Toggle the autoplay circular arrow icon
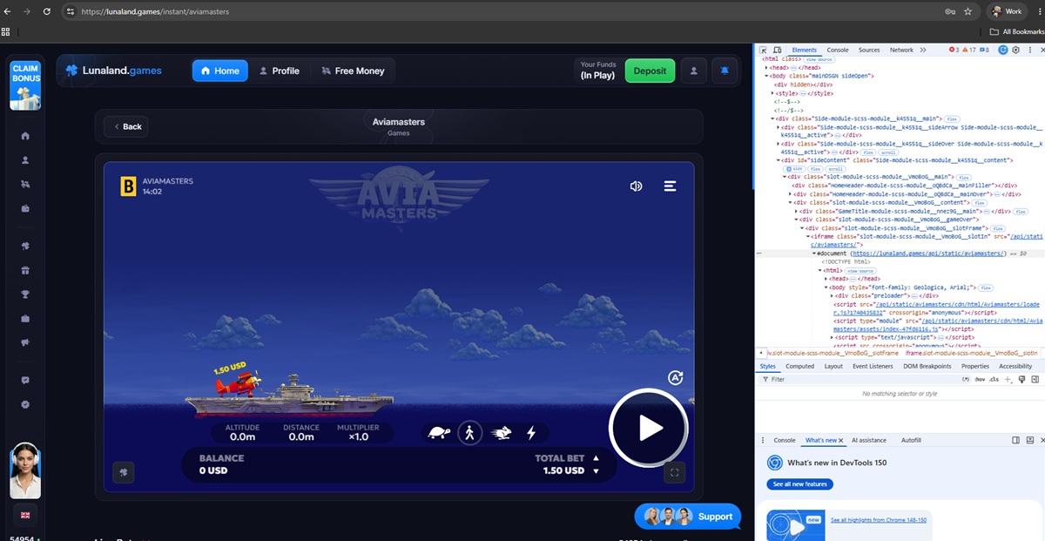The image size is (1045, 541). point(675,377)
